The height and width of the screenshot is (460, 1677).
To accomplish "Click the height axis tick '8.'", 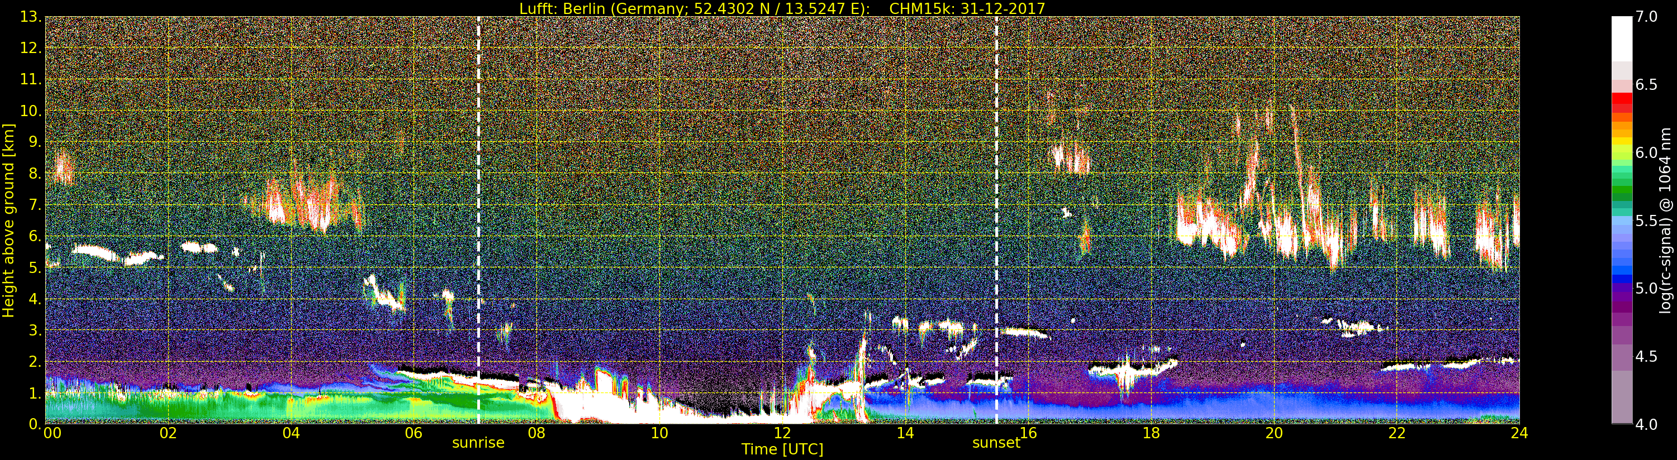I will pos(35,174).
